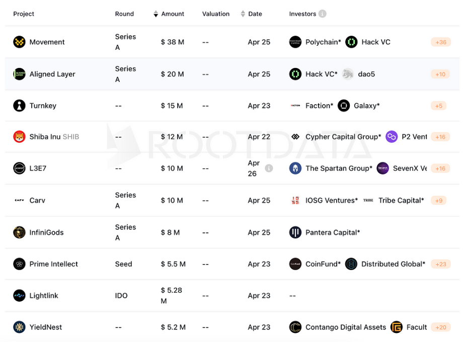This screenshot has width=464, height=342.
Task: Click the Round column header
Action: [124, 14]
